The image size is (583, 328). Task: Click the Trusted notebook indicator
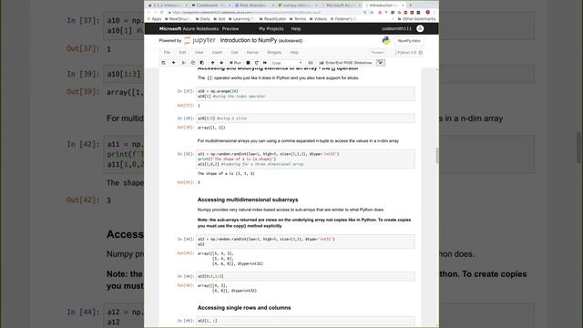(x=377, y=53)
